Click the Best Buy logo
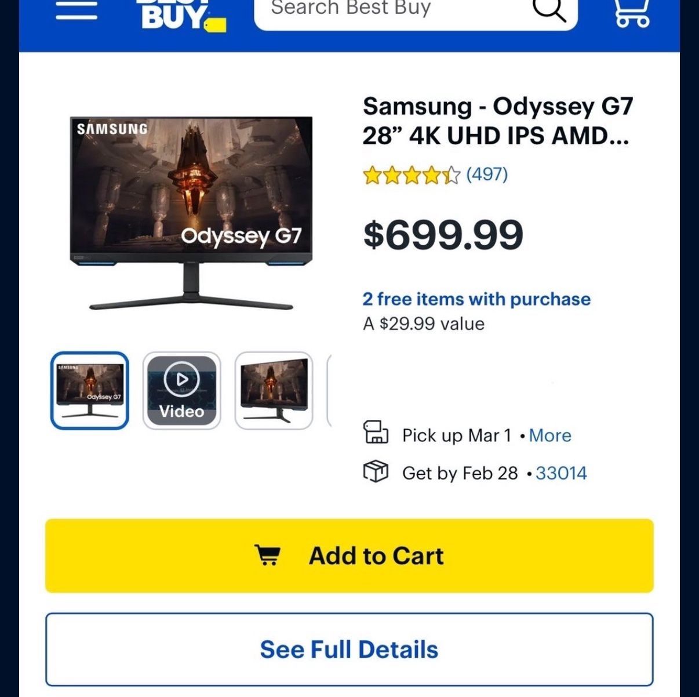This screenshot has width=699, height=697. pyautogui.click(x=181, y=15)
